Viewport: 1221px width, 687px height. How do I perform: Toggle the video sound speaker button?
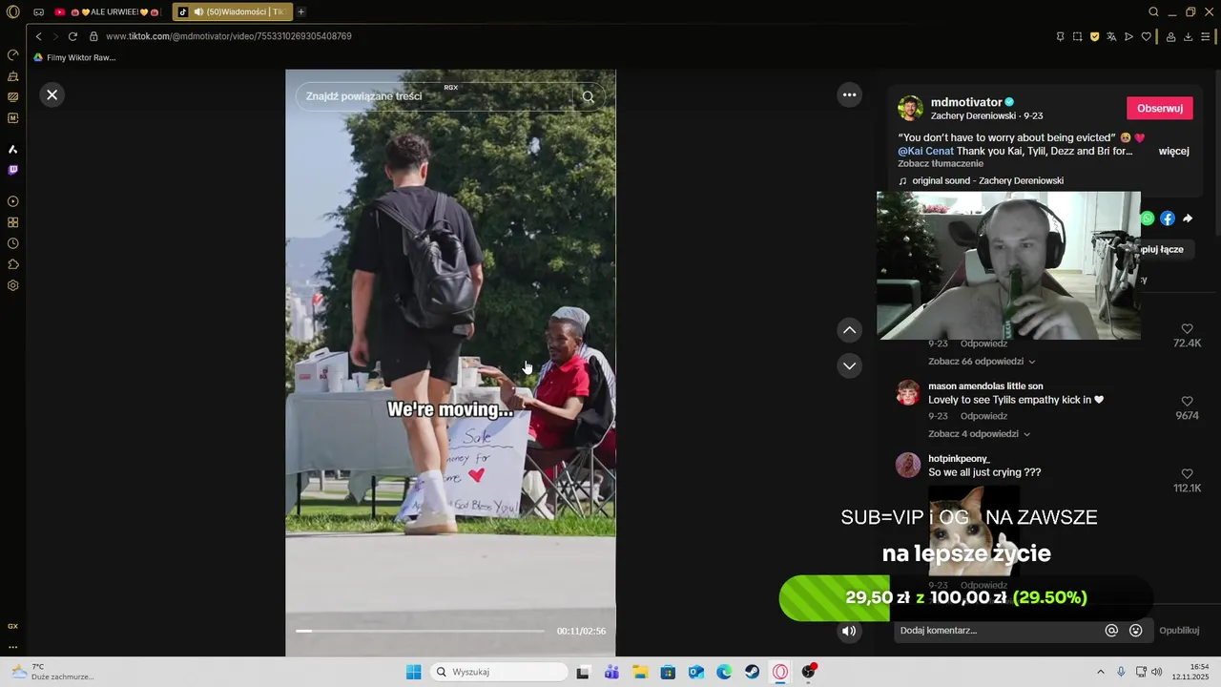point(849,631)
